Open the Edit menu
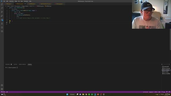The width and height of the screenshot is (171, 96). tap(7, 1)
